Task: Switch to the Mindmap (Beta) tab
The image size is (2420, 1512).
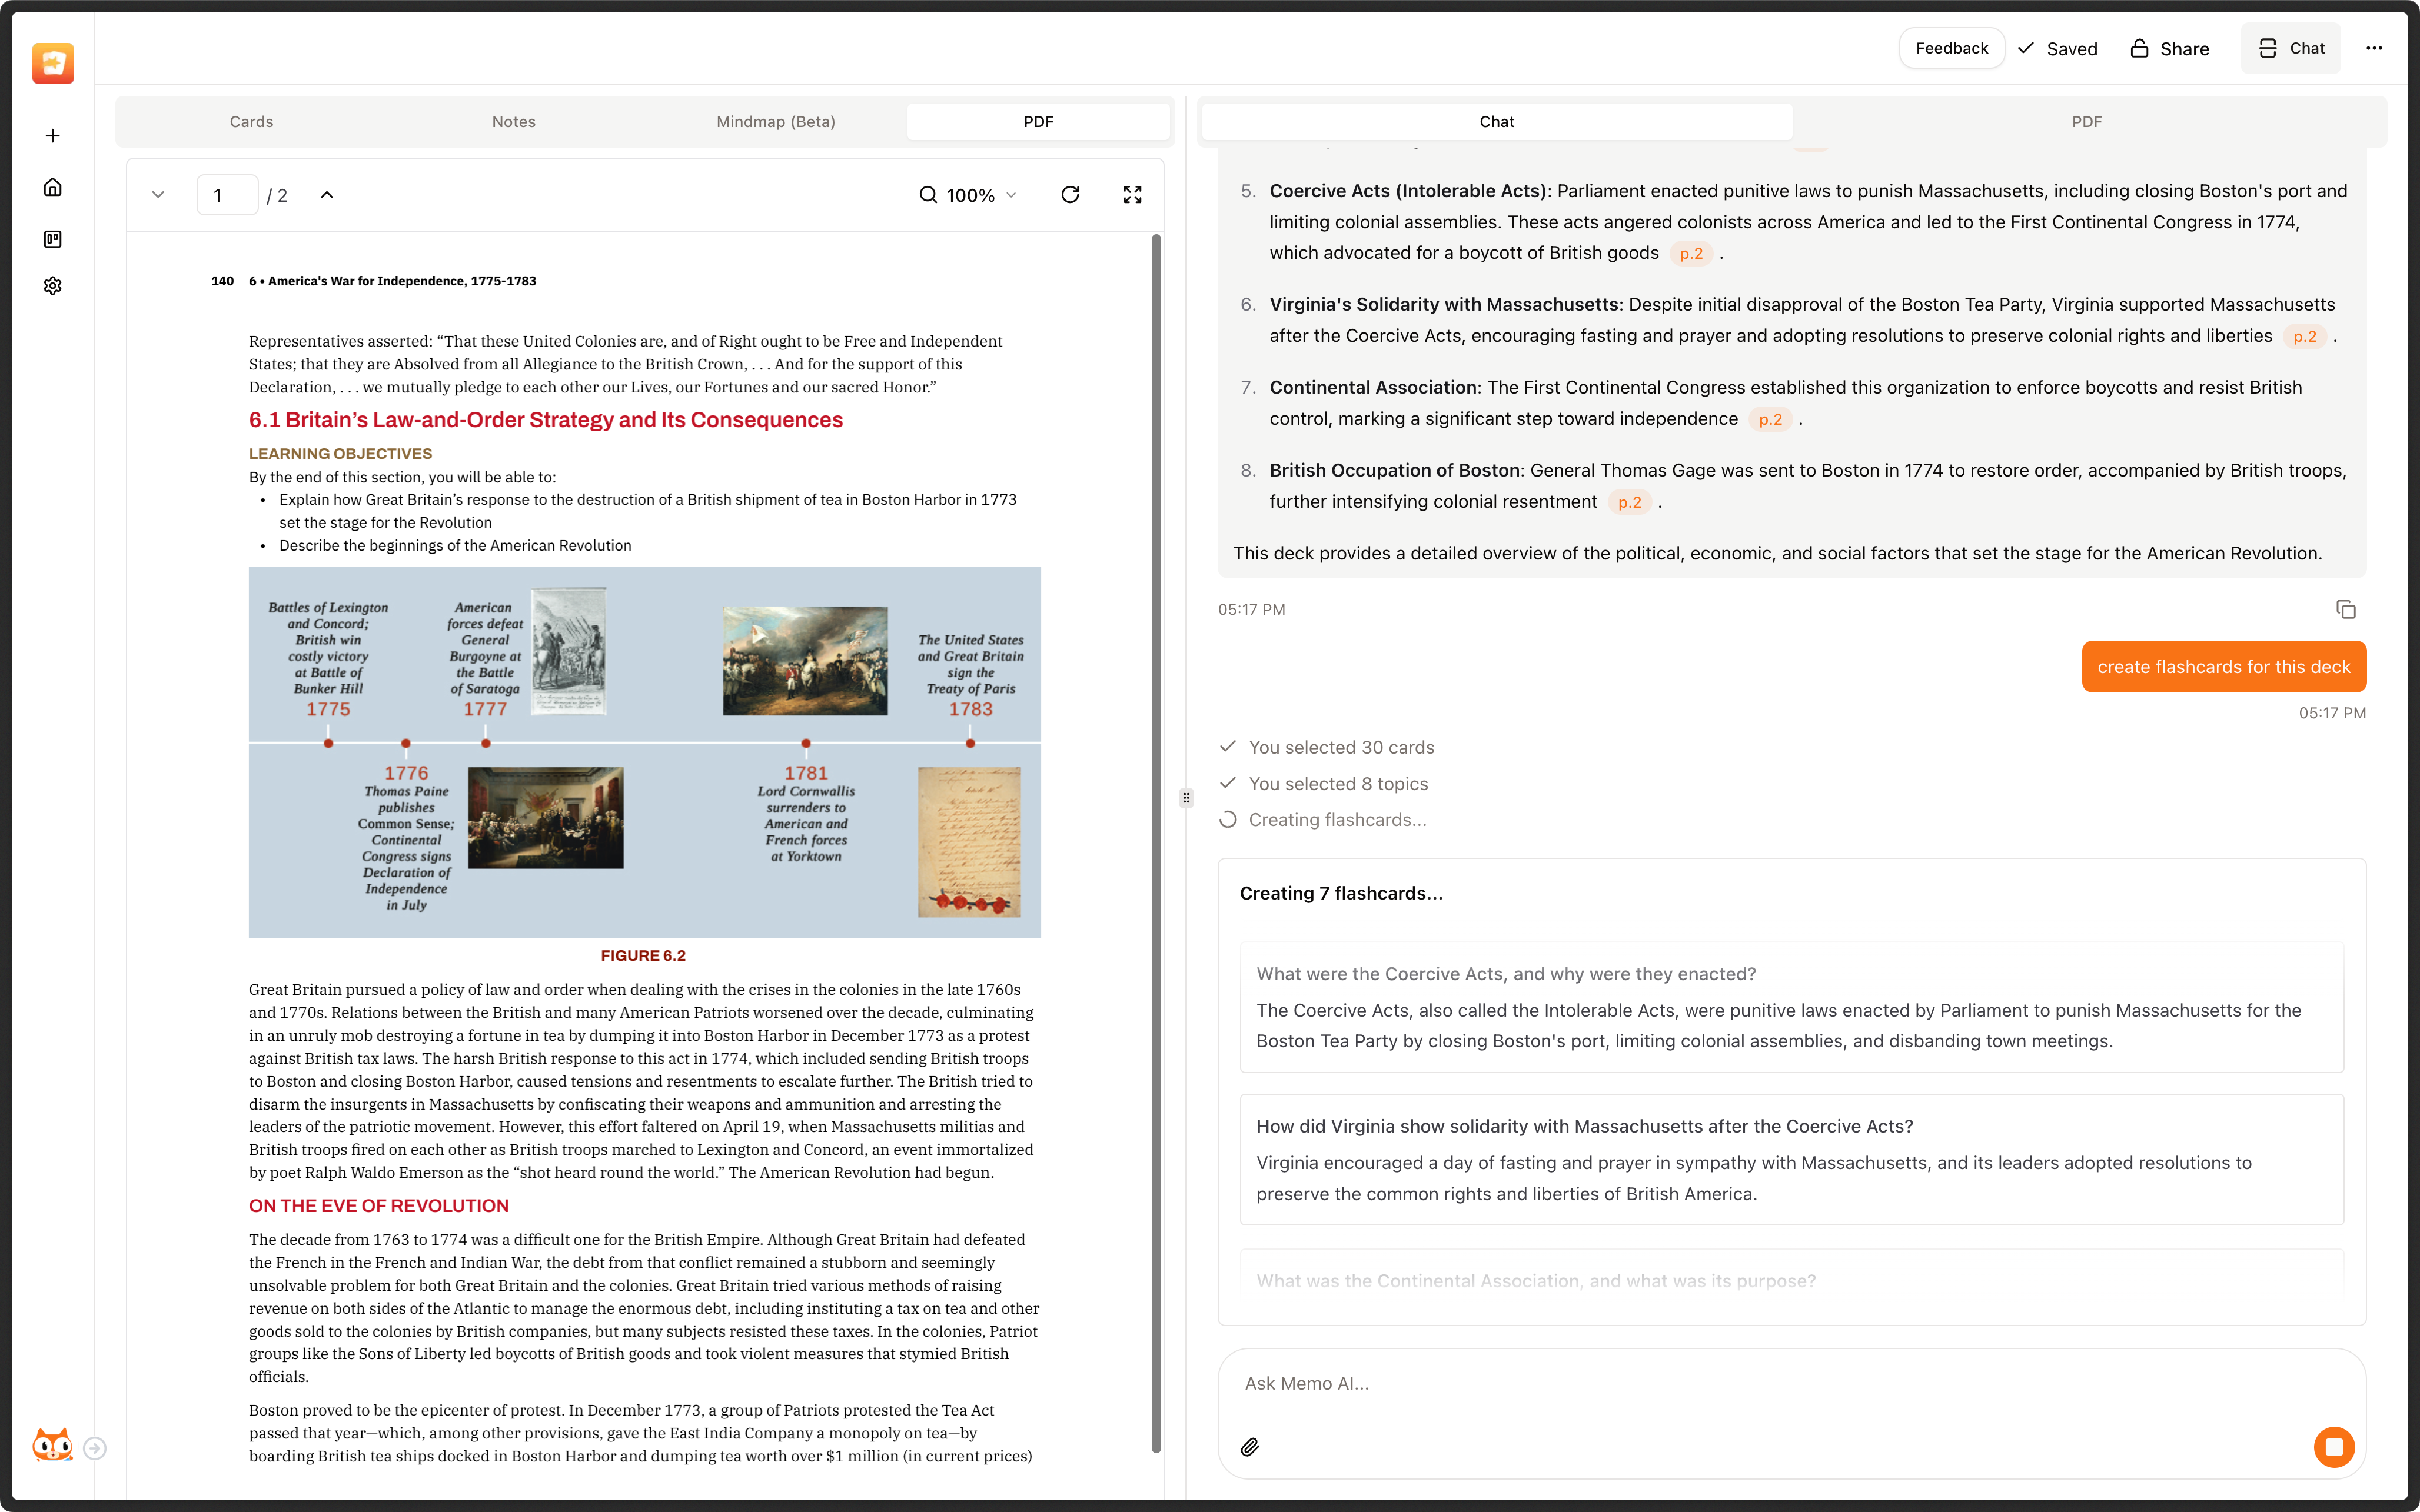Action: pos(776,121)
